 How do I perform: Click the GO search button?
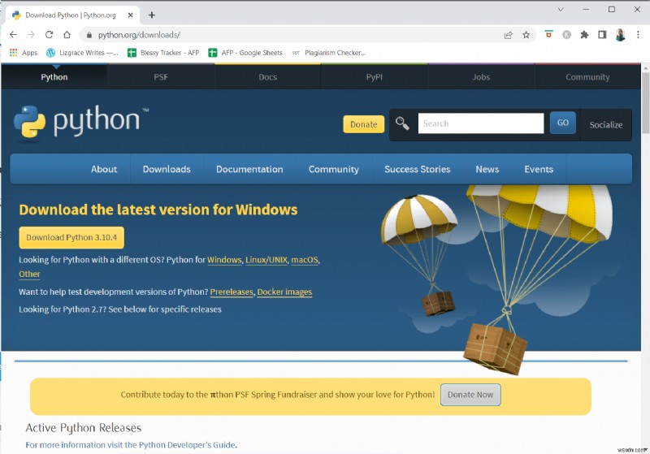coord(562,123)
